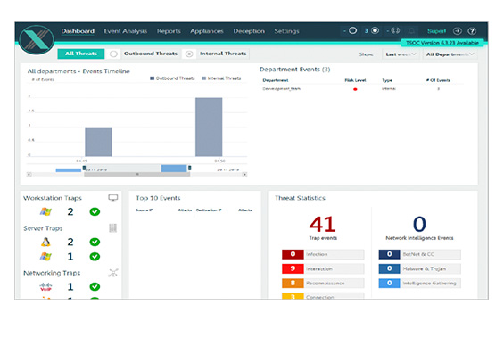This screenshot has width=504, height=338.
Task: Toggle the Outbound Threats legend swatch
Action: point(153,78)
